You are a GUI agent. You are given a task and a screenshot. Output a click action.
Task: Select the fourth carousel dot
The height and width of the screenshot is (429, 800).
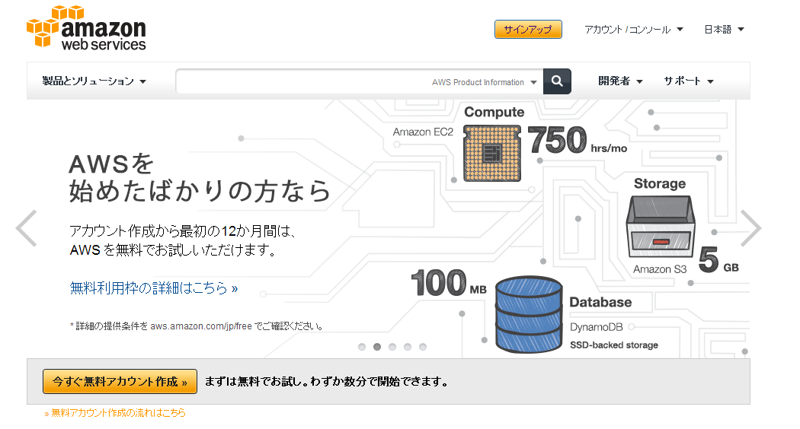click(x=408, y=347)
